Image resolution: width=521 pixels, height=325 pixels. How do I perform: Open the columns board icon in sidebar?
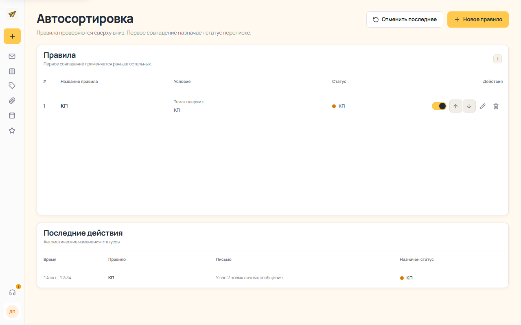tap(12, 71)
